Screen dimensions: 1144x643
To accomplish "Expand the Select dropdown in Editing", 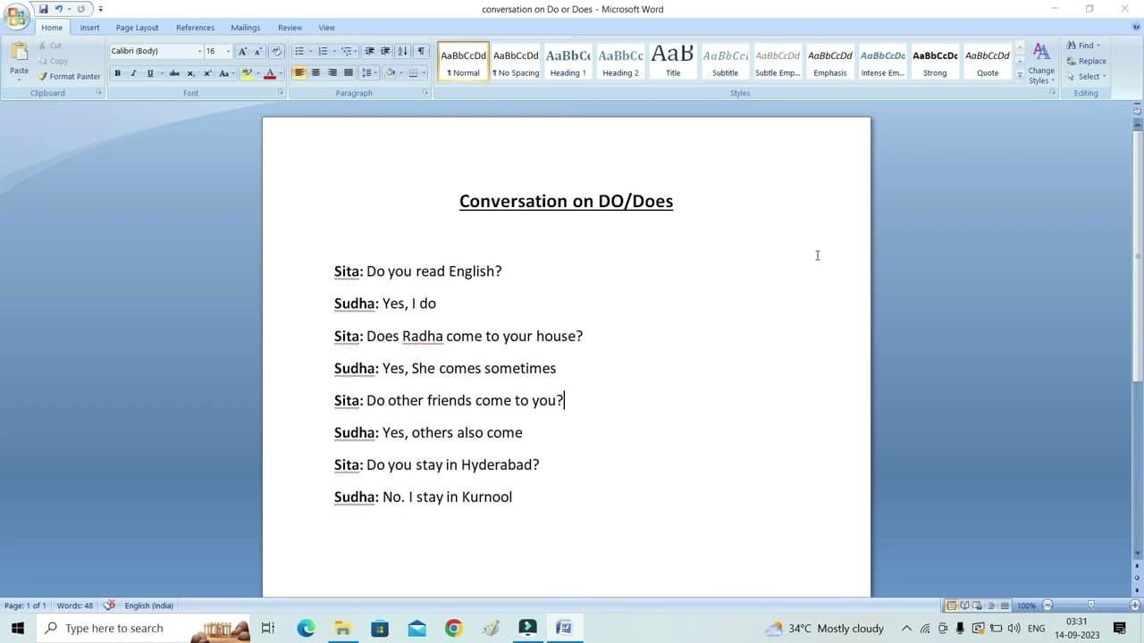I will [x=1104, y=77].
